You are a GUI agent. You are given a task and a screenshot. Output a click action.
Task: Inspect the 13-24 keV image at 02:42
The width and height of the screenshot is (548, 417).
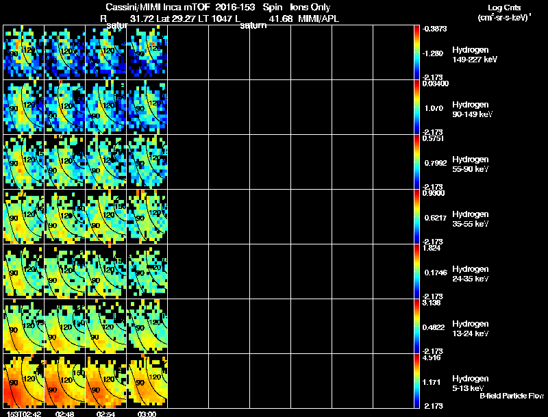coord(24,327)
